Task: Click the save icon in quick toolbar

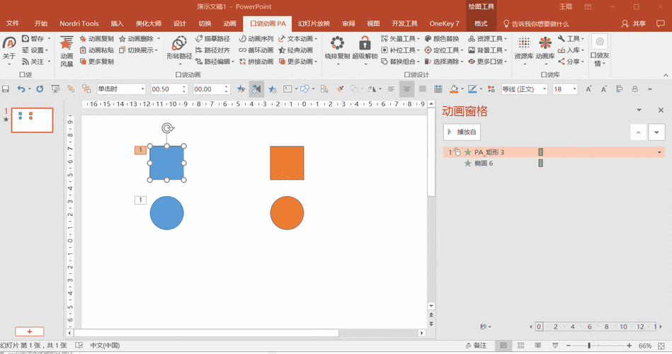Action: [6, 89]
